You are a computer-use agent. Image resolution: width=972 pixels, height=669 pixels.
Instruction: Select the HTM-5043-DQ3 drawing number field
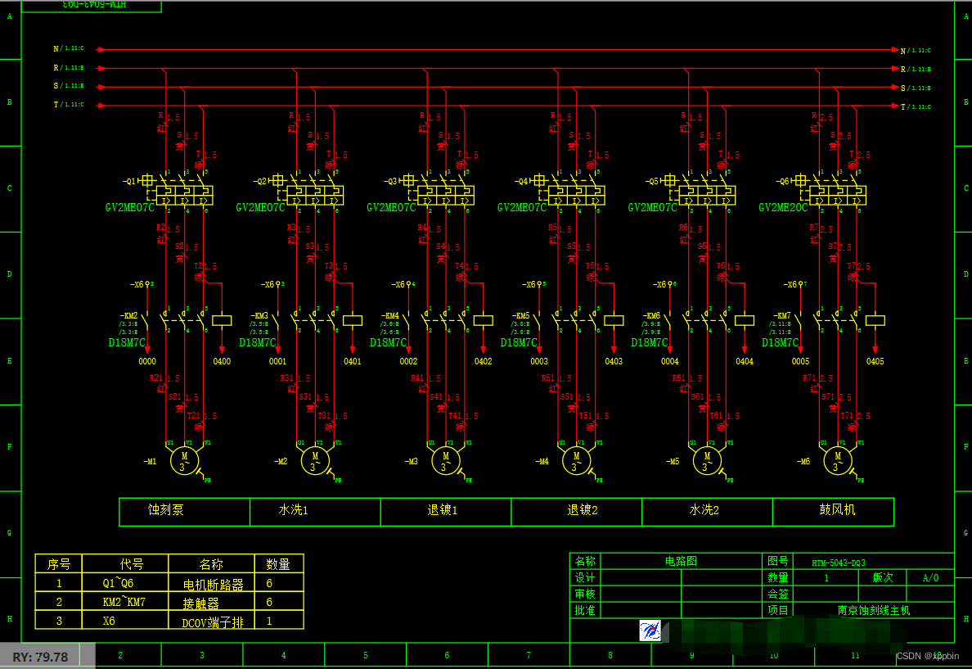(839, 563)
